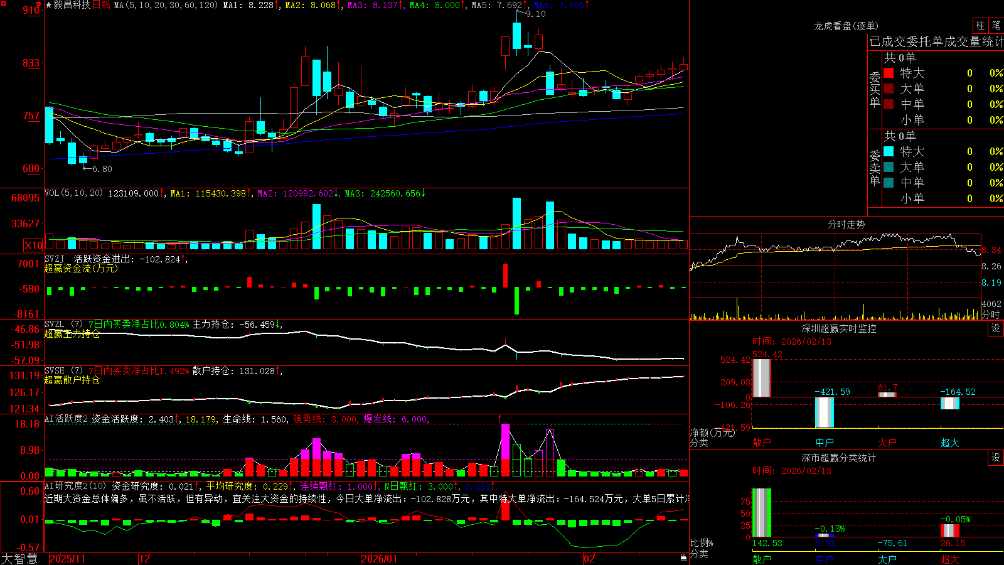1004x565 pixels.
Task: Click the red up arrow above AI活跃度 spike
Action: (x=500, y=418)
